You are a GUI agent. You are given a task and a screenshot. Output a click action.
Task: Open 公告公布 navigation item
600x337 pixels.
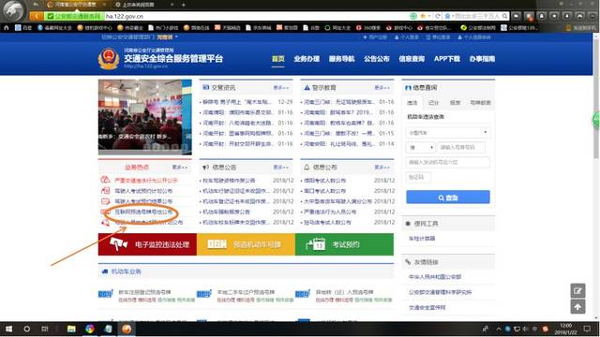(x=377, y=59)
